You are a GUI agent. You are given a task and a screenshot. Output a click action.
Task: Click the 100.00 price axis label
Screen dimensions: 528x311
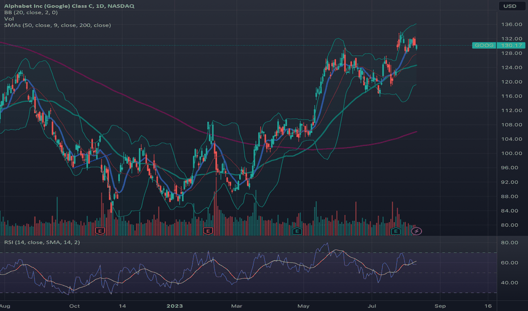tap(512, 153)
